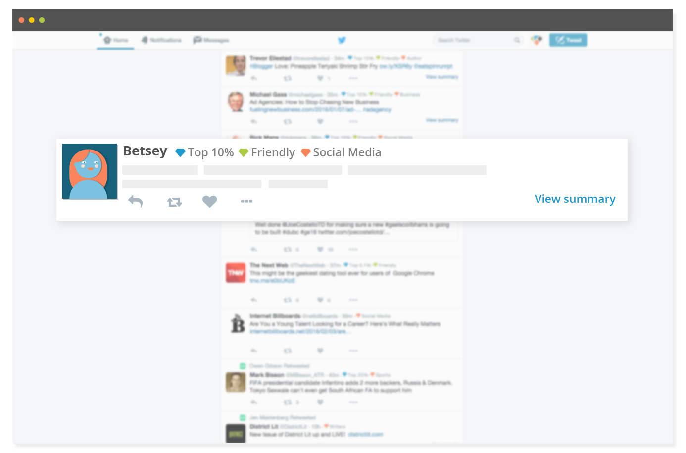Click the retweet icon on Betsey's tweet
This screenshot has height=453, width=686.
(x=174, y=201)
